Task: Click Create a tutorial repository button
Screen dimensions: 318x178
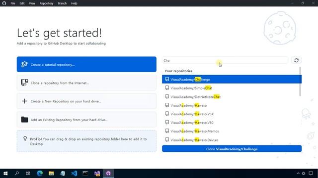Action: 86,64
